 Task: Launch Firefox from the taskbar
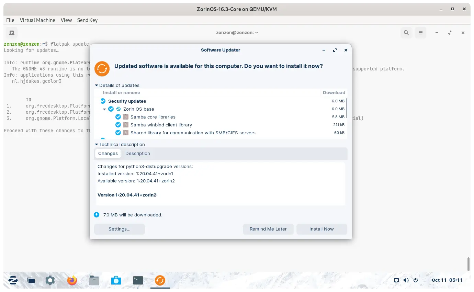pyautogui.click(x=72, y=280)
